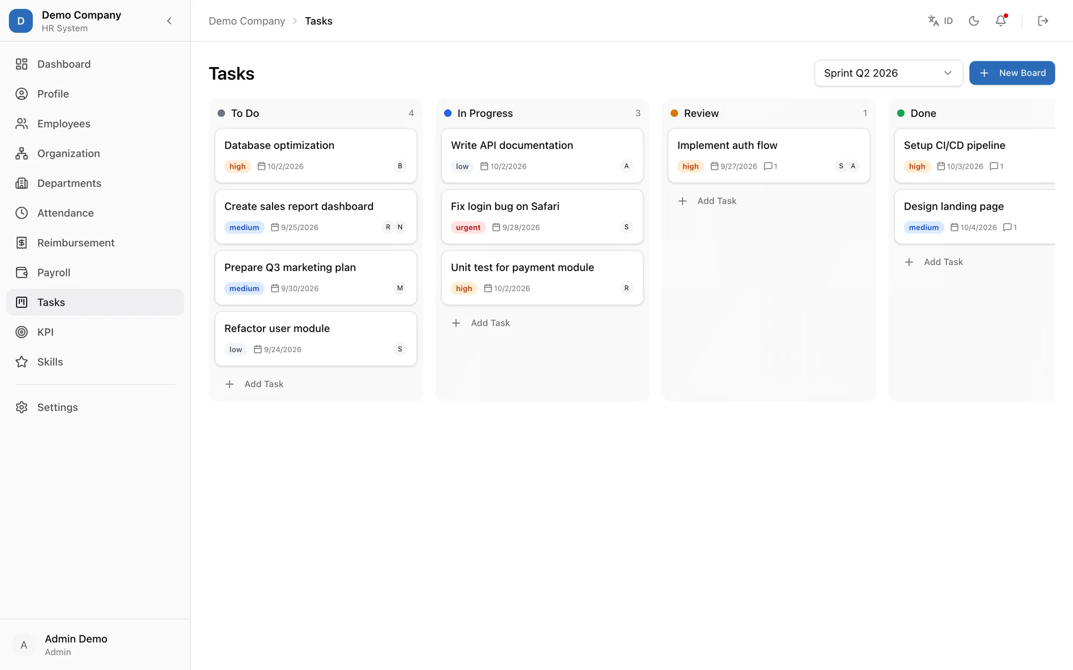
Task: Click the urgent priority tag
Action: [468, 227]
